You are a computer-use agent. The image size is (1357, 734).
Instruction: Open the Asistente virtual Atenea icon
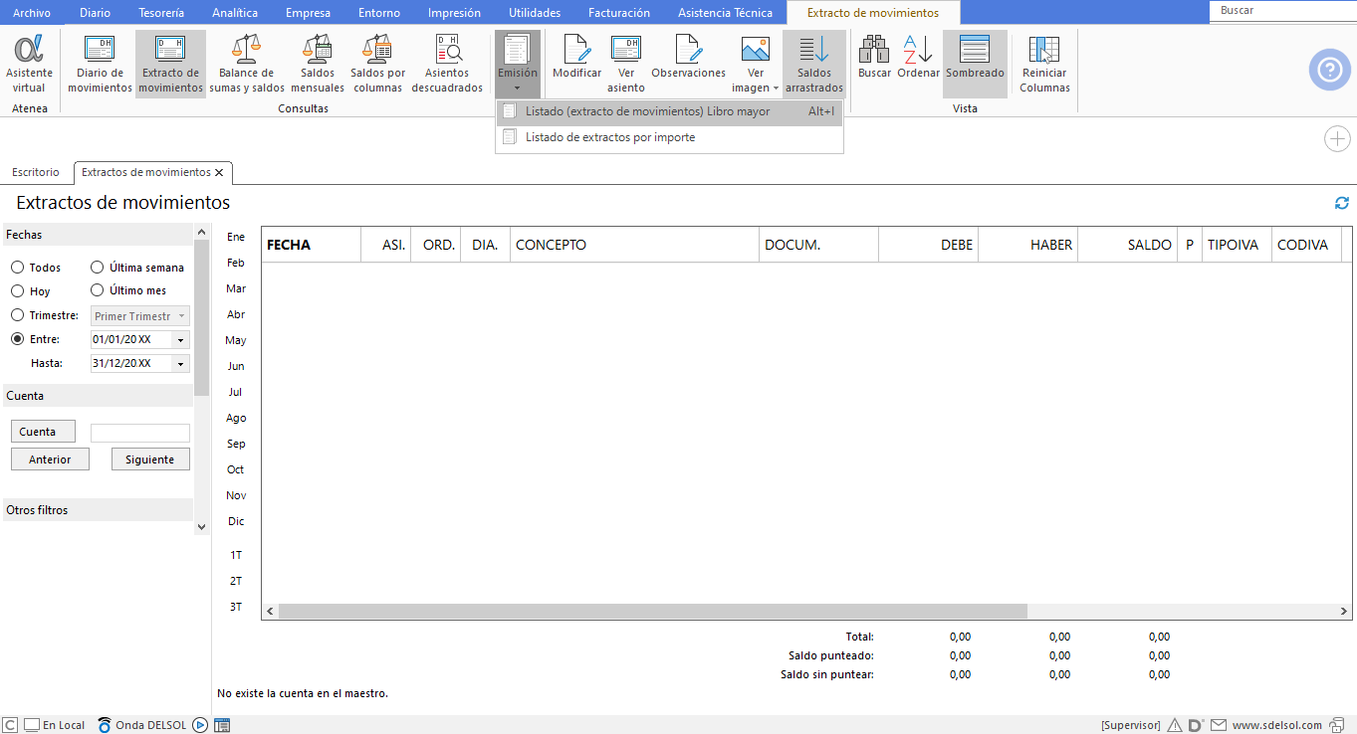(x=29, y=65)
